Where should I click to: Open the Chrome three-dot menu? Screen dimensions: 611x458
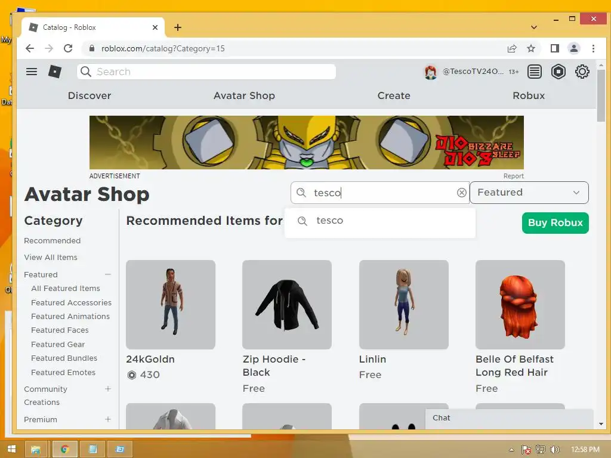(x=593, y=48)
